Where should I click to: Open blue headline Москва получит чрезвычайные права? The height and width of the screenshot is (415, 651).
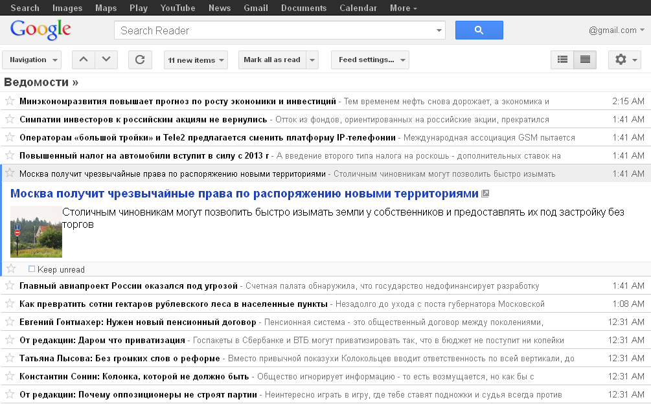click(x=245, y=194)
